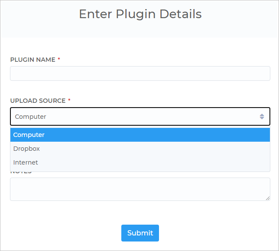Click empty list space right of Dropbox
This screenshot has height=251, width=279.
tap(155, 149)
